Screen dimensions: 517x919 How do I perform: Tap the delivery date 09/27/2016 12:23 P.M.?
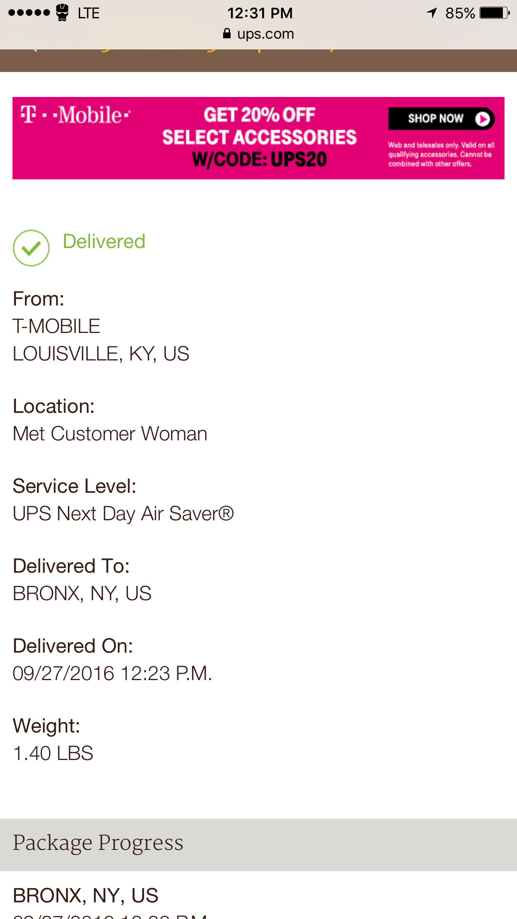pyautogui.click(x=112, y=673)
